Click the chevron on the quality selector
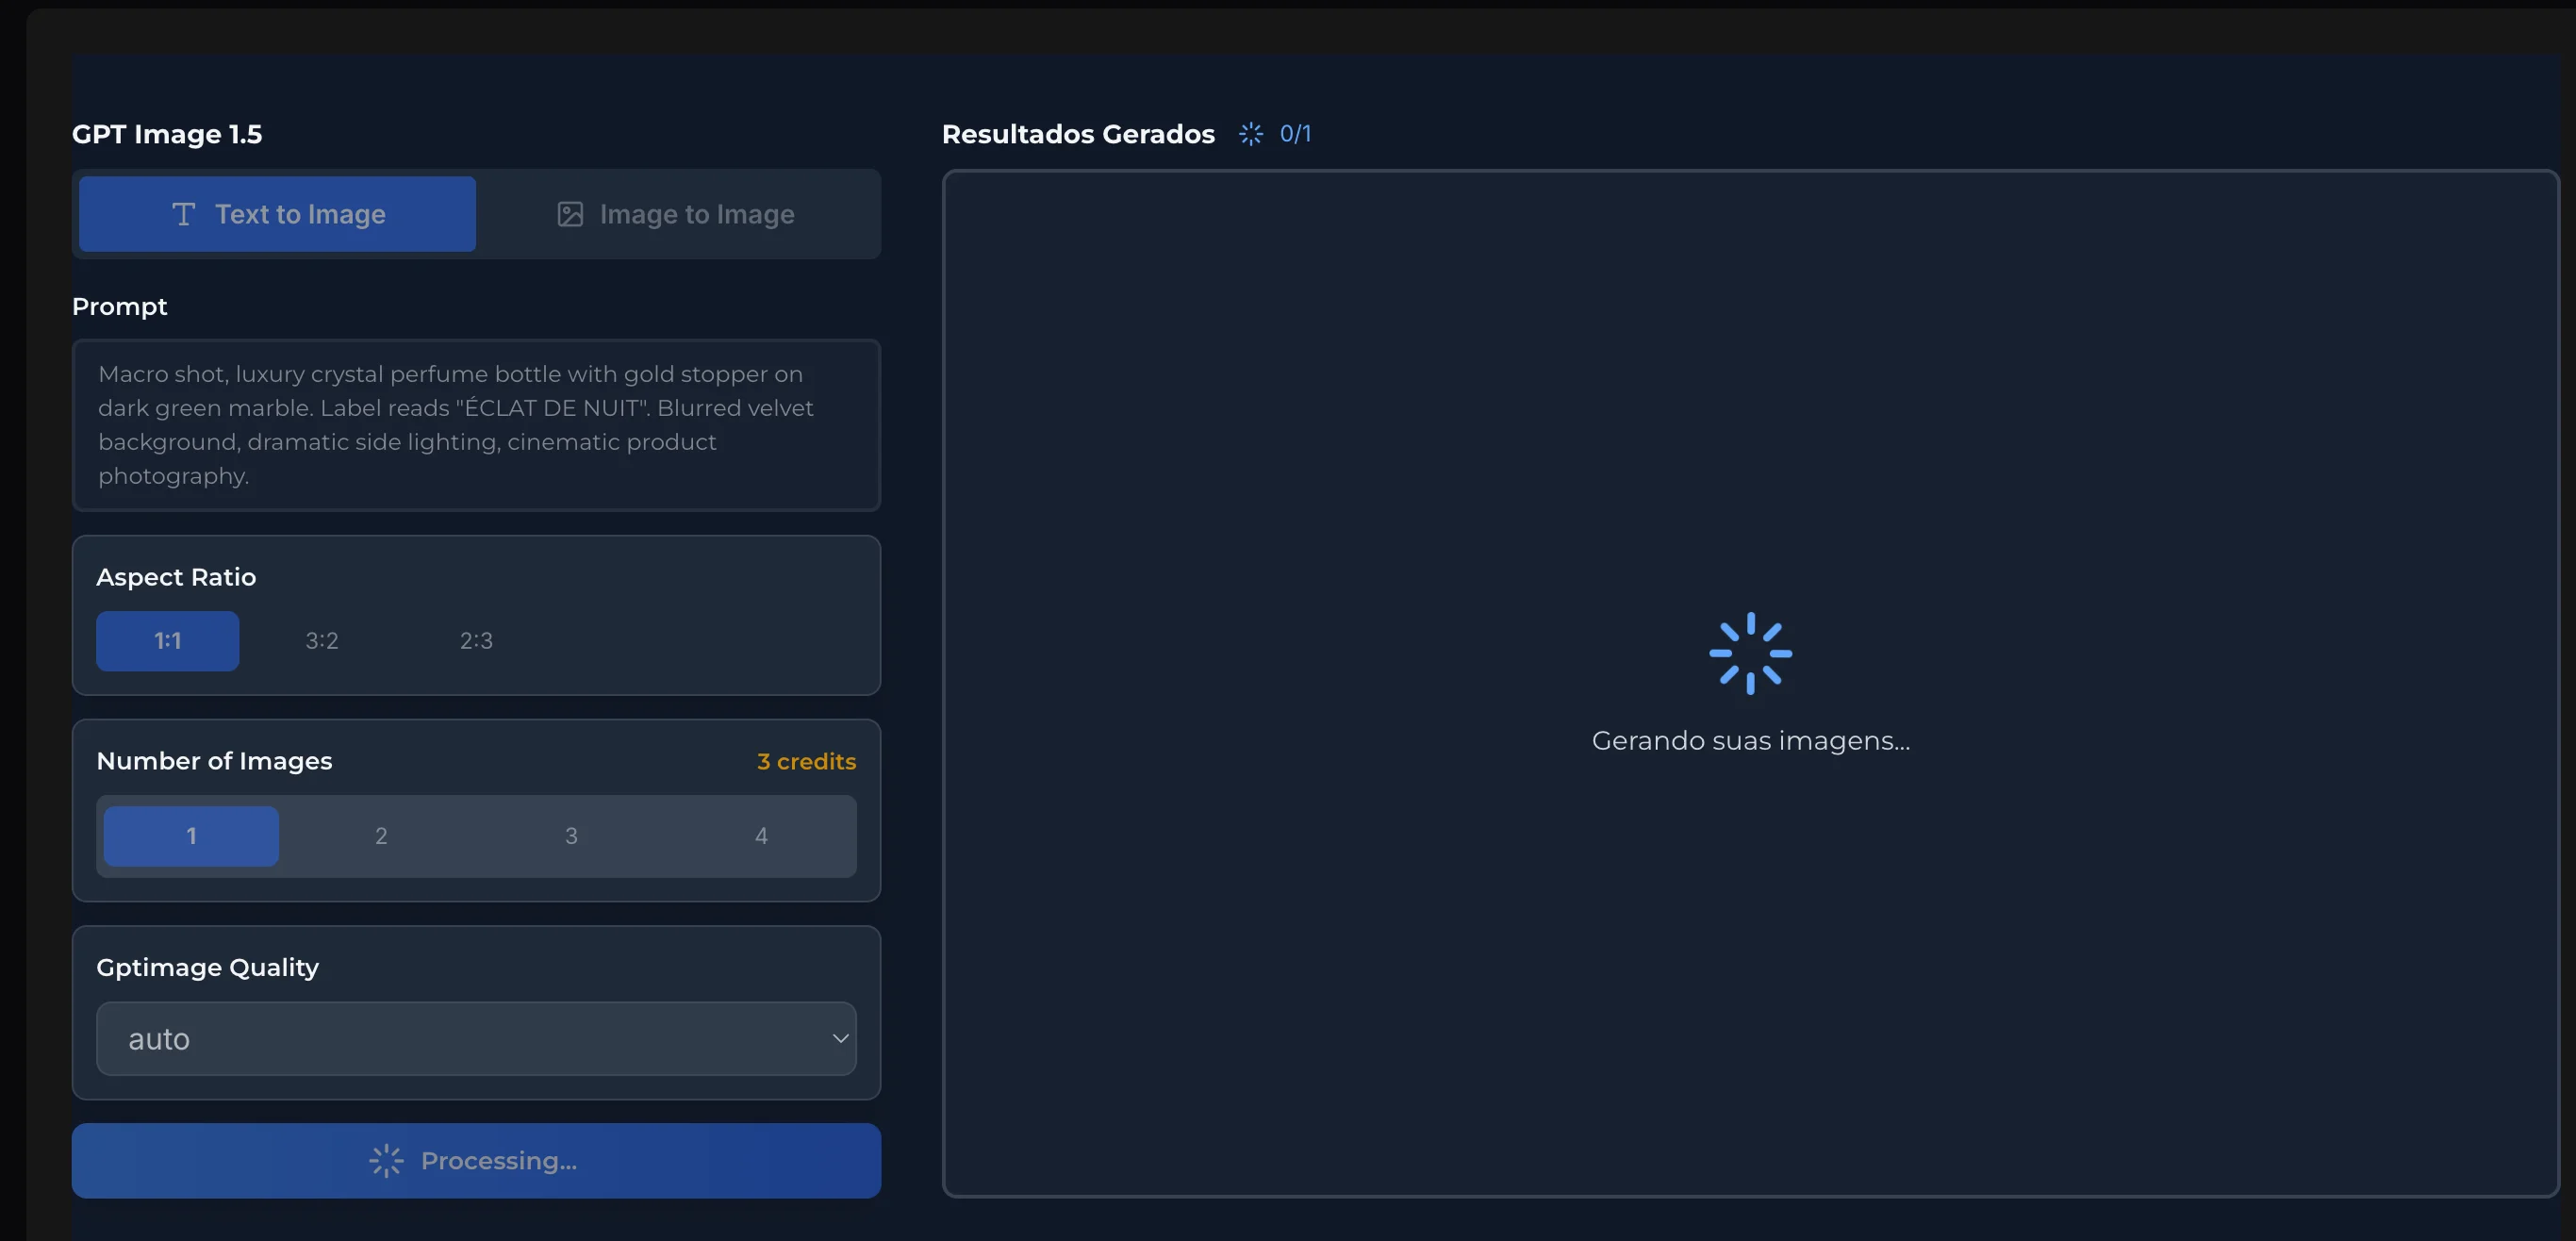 point(840,1039)
